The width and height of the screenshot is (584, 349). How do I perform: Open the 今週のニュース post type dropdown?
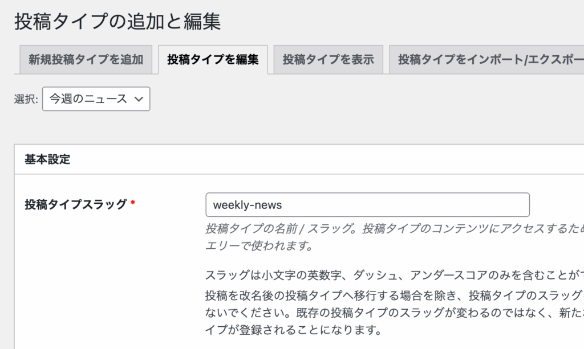(96, 98)
